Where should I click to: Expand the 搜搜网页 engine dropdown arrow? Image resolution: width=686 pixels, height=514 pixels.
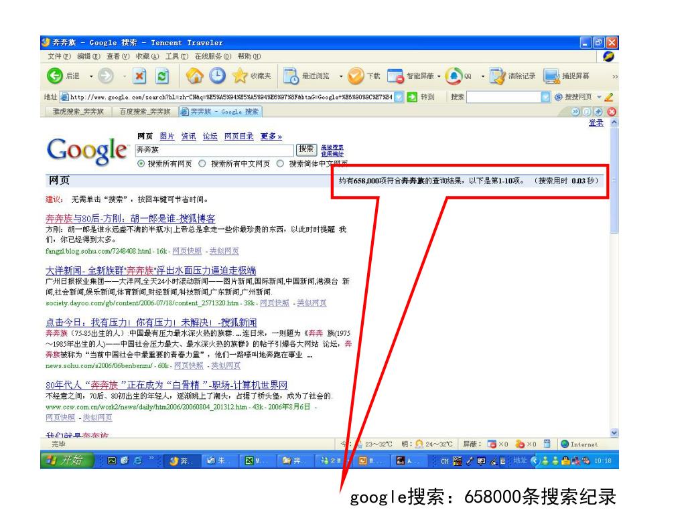click(599, 97)
